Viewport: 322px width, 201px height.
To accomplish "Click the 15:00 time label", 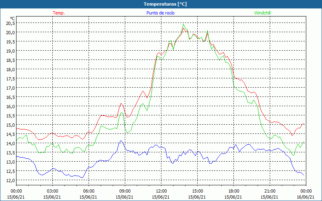I will (x=197, y=191).
